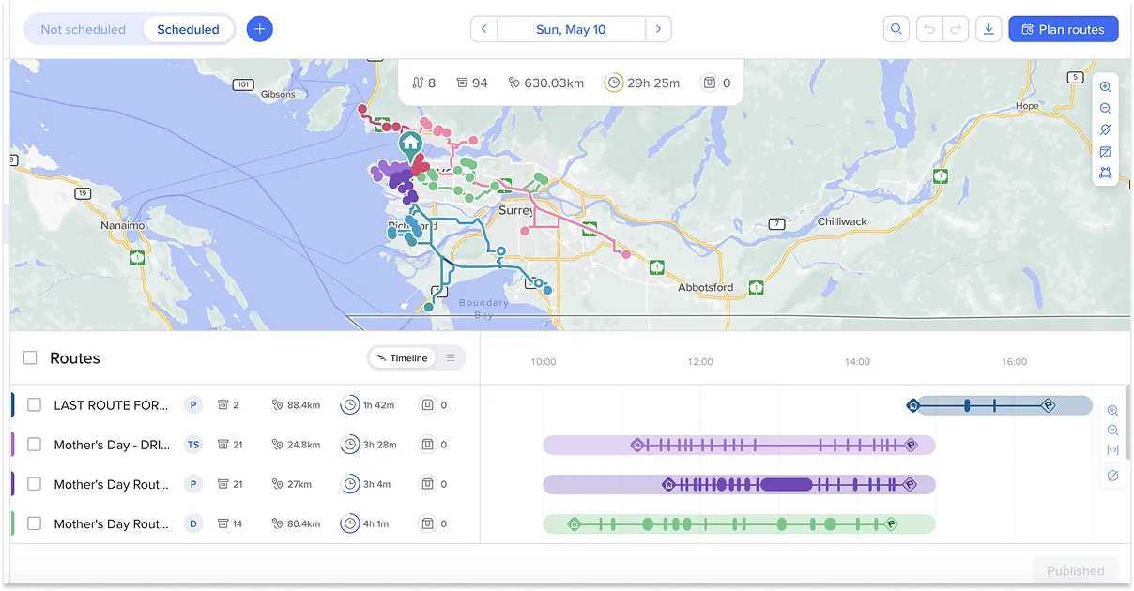Click the 3h 4m duration value
The image size is (1134, 591).
tap(376, 484)
